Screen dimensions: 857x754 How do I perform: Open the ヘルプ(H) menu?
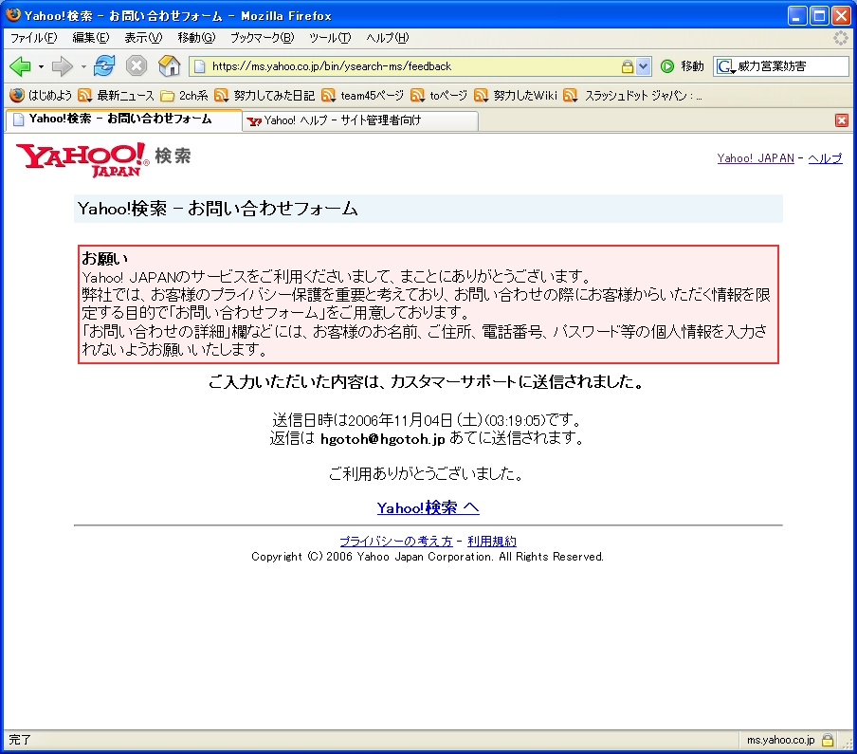(x=388, y=38)
